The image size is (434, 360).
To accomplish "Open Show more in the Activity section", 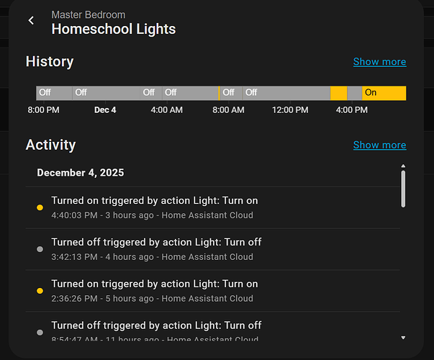I will [379, 145].
